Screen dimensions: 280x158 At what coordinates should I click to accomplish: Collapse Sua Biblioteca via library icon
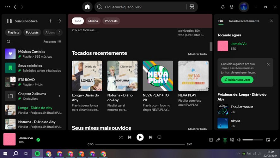(x=9, y=21)
